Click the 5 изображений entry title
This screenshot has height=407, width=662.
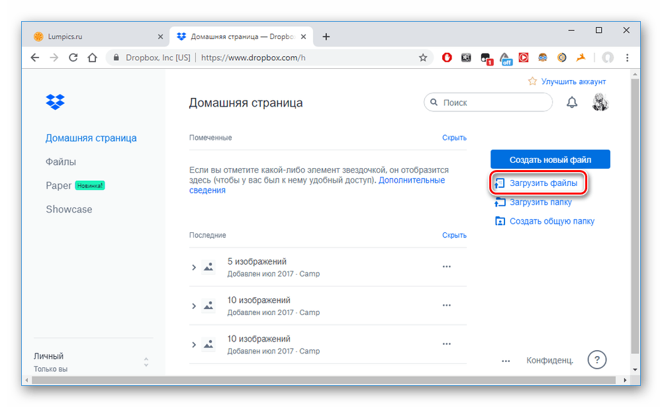point(257,261)
